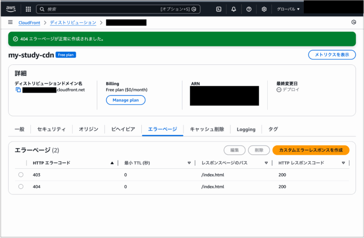Expand the グローバル region dropdown

pos(288,9)
